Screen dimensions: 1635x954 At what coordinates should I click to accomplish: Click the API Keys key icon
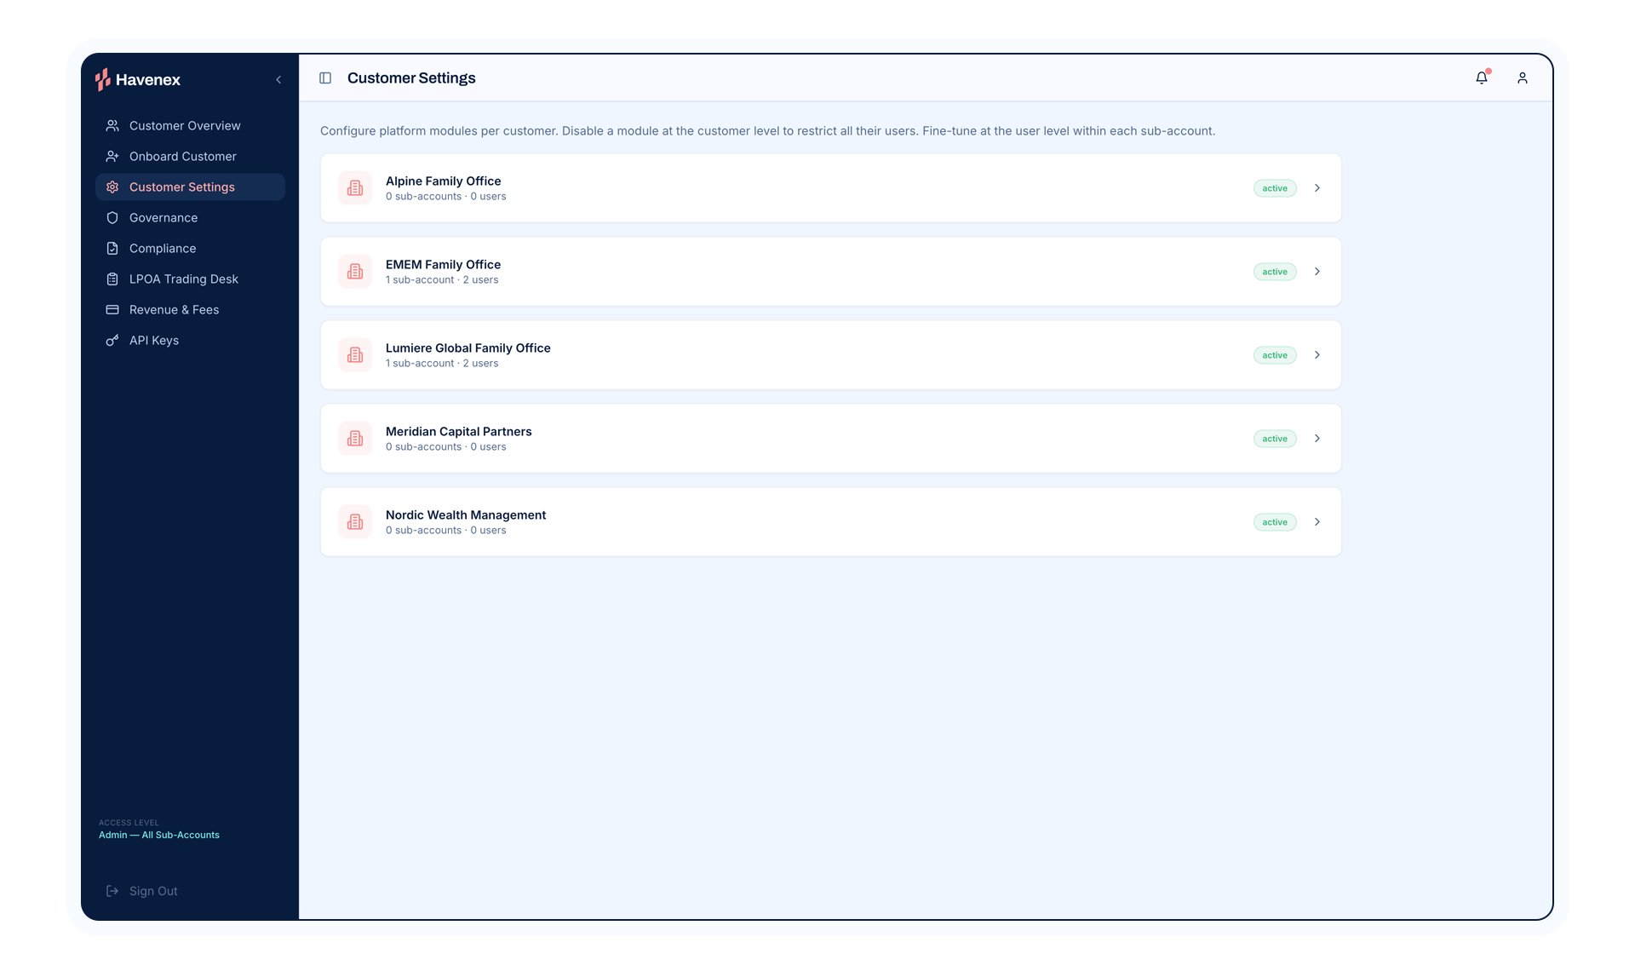tap(112, 341)
